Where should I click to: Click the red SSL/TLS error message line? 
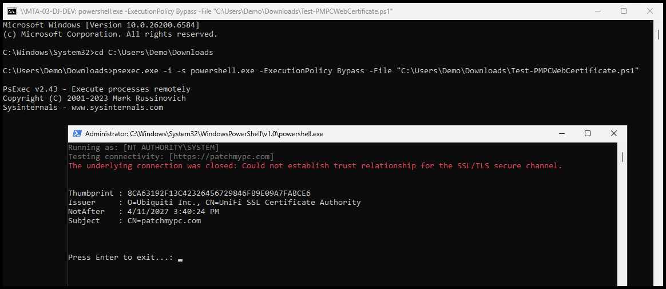[315, 166]
